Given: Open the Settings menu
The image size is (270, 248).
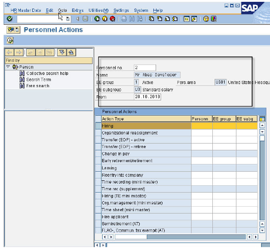Looking at the screenshot, I should [x=121, y=10].
